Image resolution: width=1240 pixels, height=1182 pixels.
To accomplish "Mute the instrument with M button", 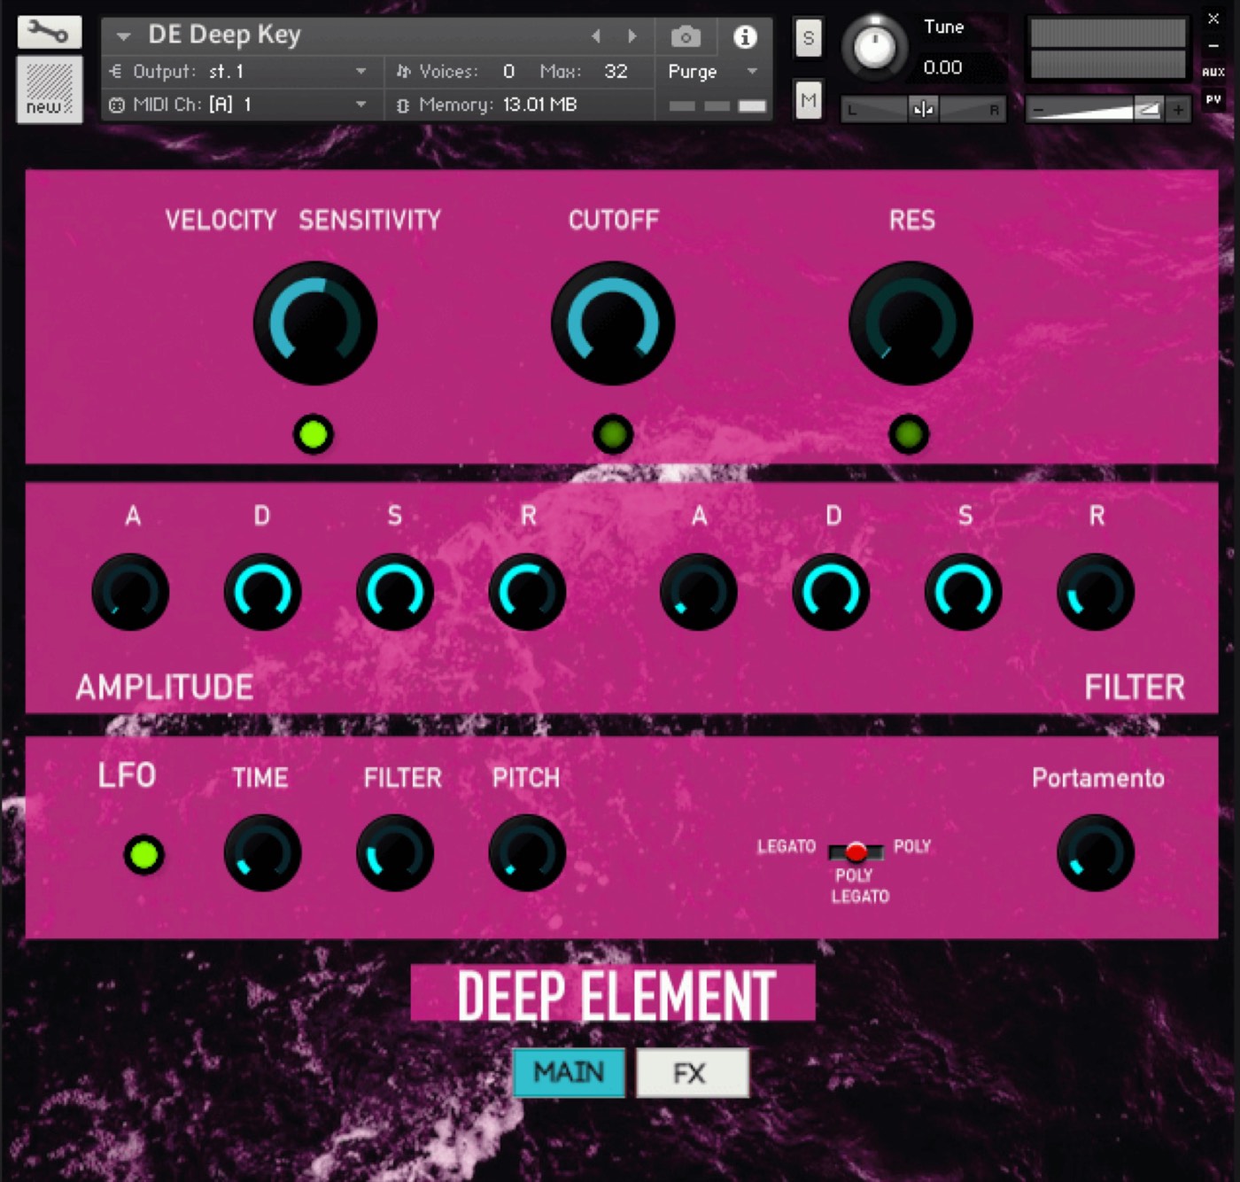I will tap(808, 100).
